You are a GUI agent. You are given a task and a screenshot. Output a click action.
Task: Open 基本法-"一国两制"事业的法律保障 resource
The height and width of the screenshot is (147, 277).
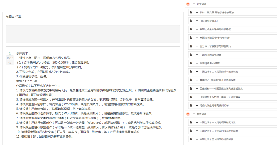[218, 80]
